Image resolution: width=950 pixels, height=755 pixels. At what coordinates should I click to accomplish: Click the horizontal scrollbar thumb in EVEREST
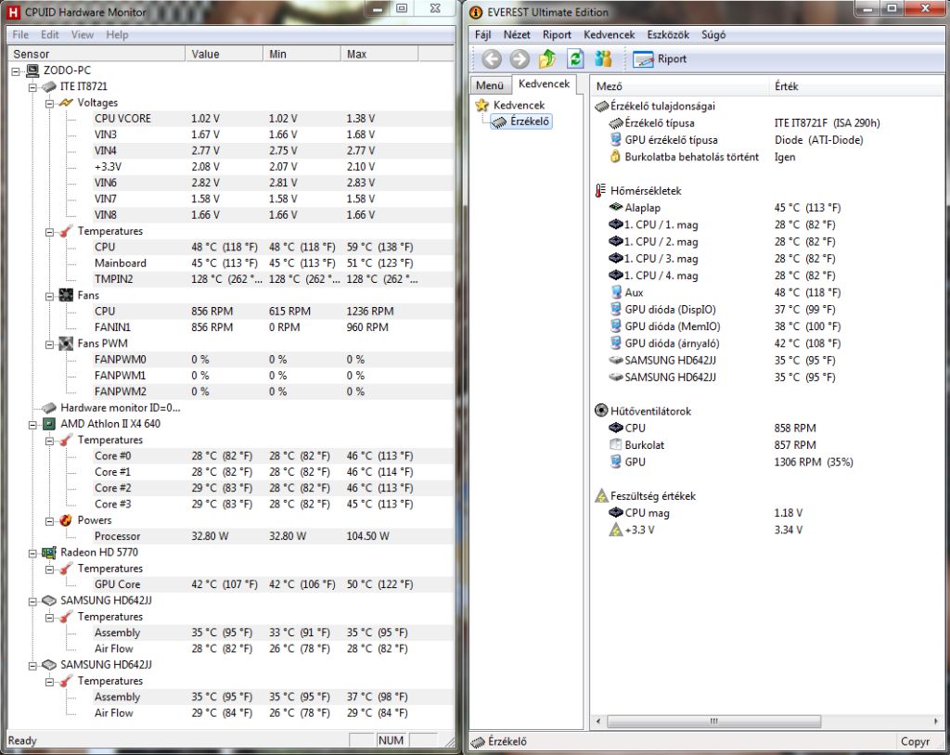point(713,721)
